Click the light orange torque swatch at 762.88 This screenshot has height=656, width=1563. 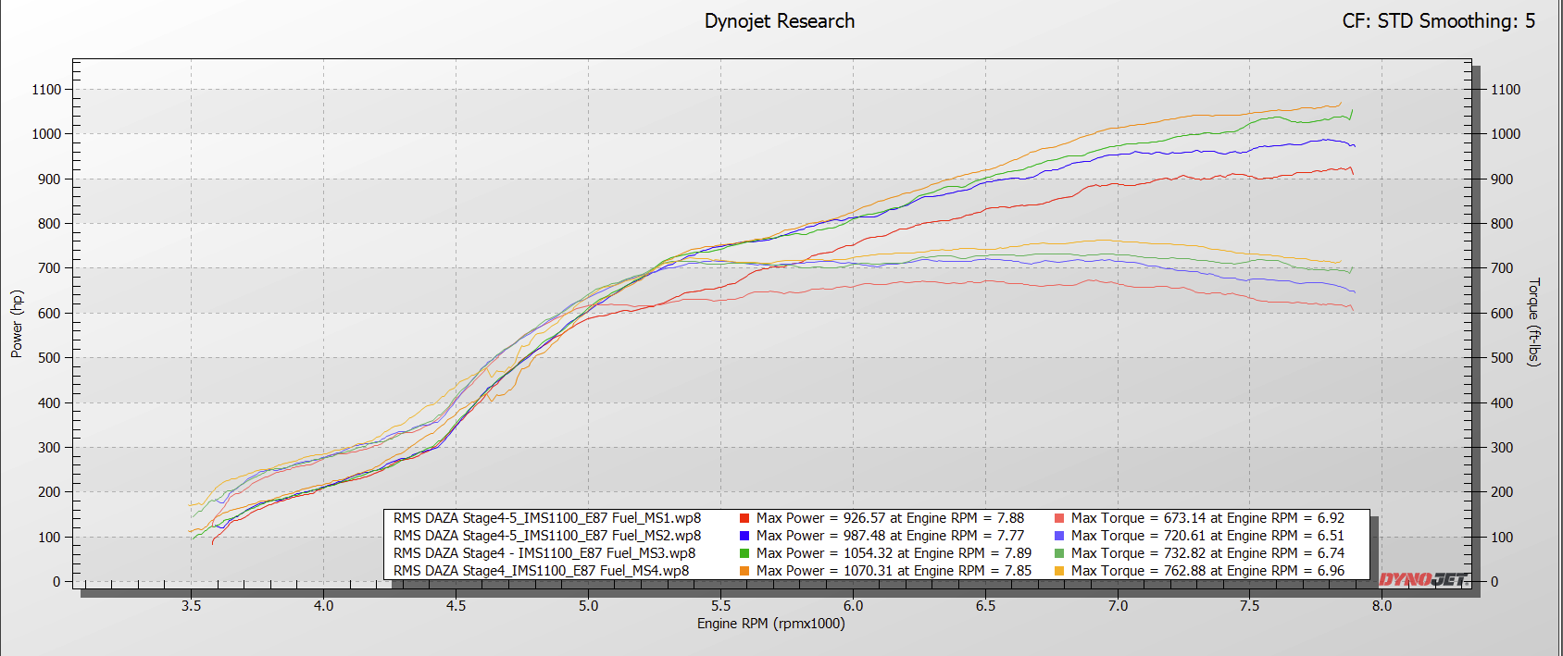pos(1059,571)
